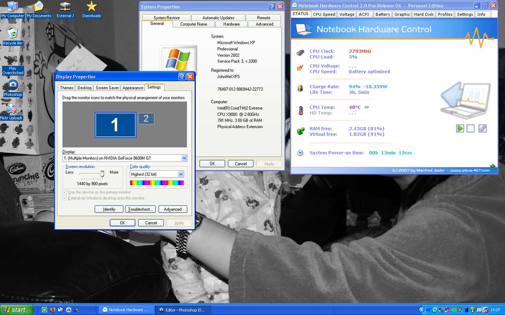
Task: Open the My Computer desktop icon
Action: coord(12,10)
